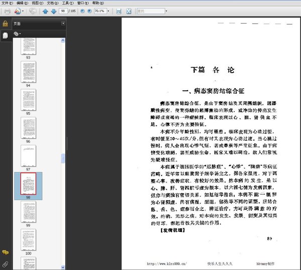Click the Print icon in the toolbar

7,11
